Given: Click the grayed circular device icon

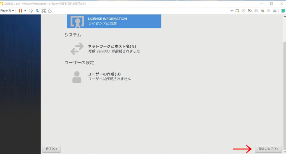Looking at the screenshot, I should [x=269, y=11].
